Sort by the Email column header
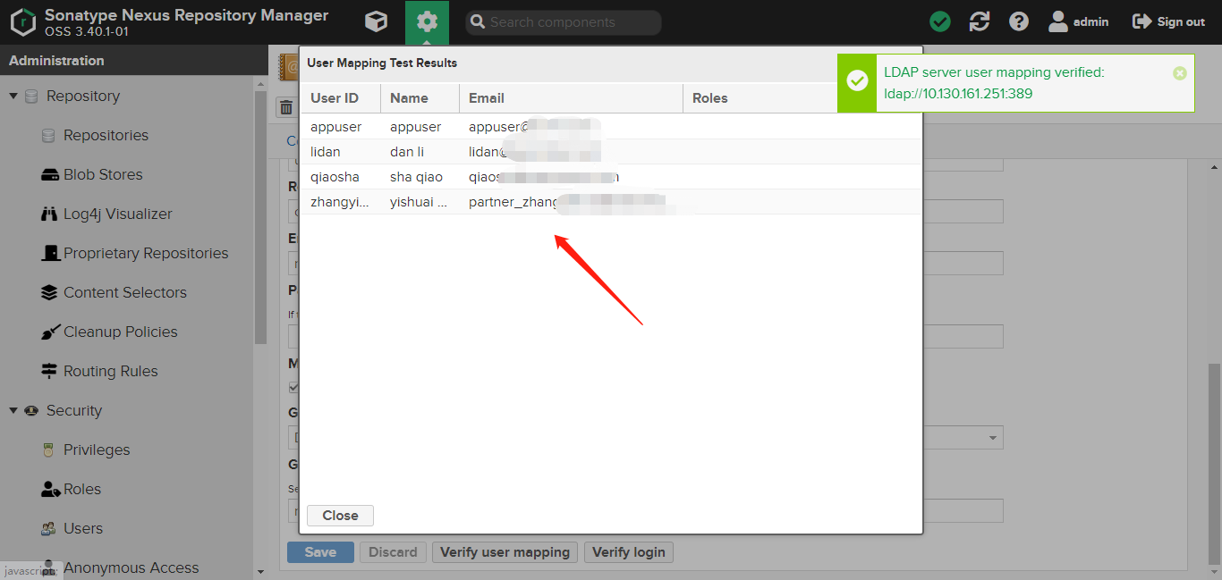This screenshot has width=1222, height=580. click(x=487, y=98)
